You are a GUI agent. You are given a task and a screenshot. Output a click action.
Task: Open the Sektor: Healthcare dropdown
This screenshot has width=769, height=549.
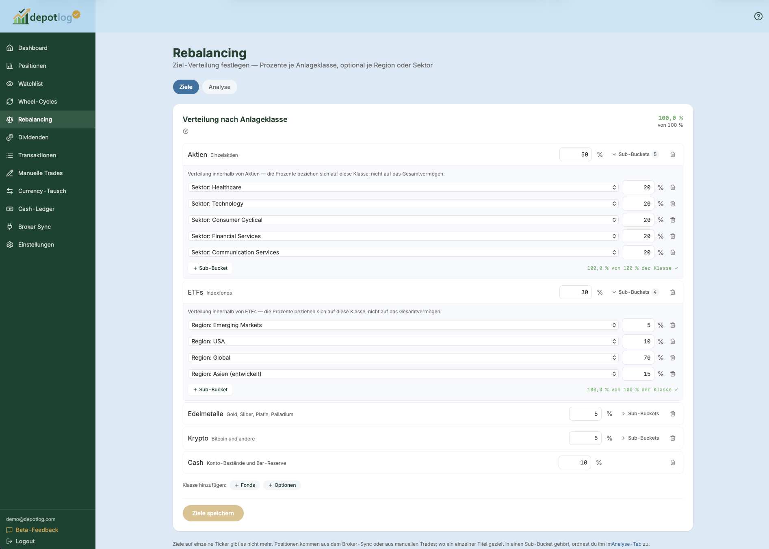tap(403, 187)
